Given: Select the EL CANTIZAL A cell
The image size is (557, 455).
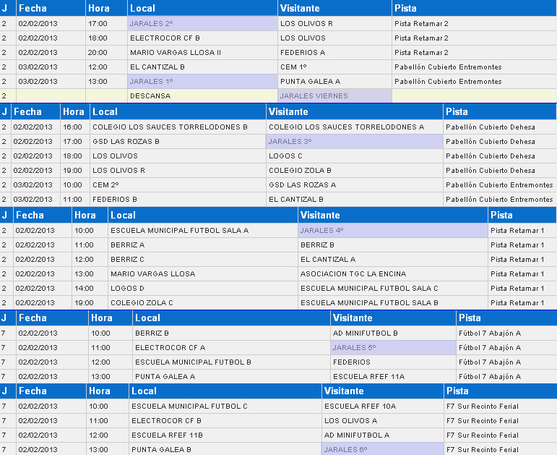Looking at the screenshot, I should coord(393,260).
